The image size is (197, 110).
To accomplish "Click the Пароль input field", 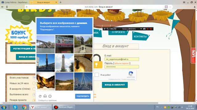I will pos(122,67).
